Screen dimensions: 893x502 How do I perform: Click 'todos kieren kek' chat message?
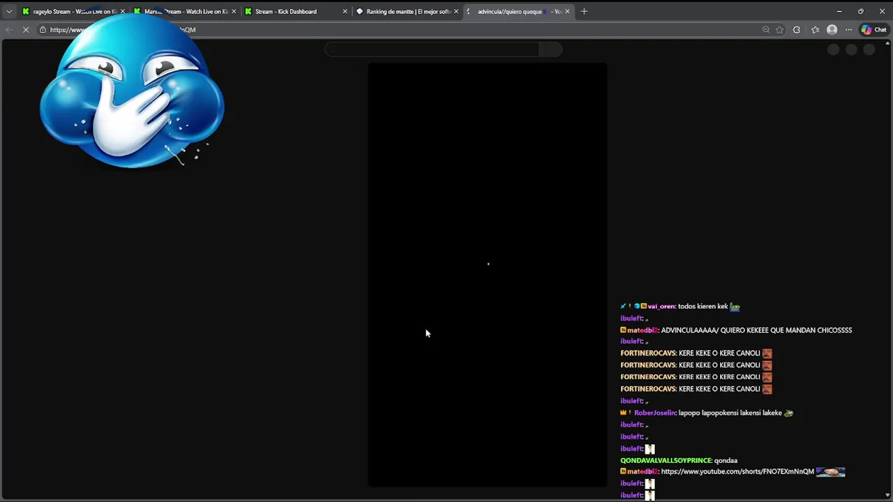coord(703,307)
